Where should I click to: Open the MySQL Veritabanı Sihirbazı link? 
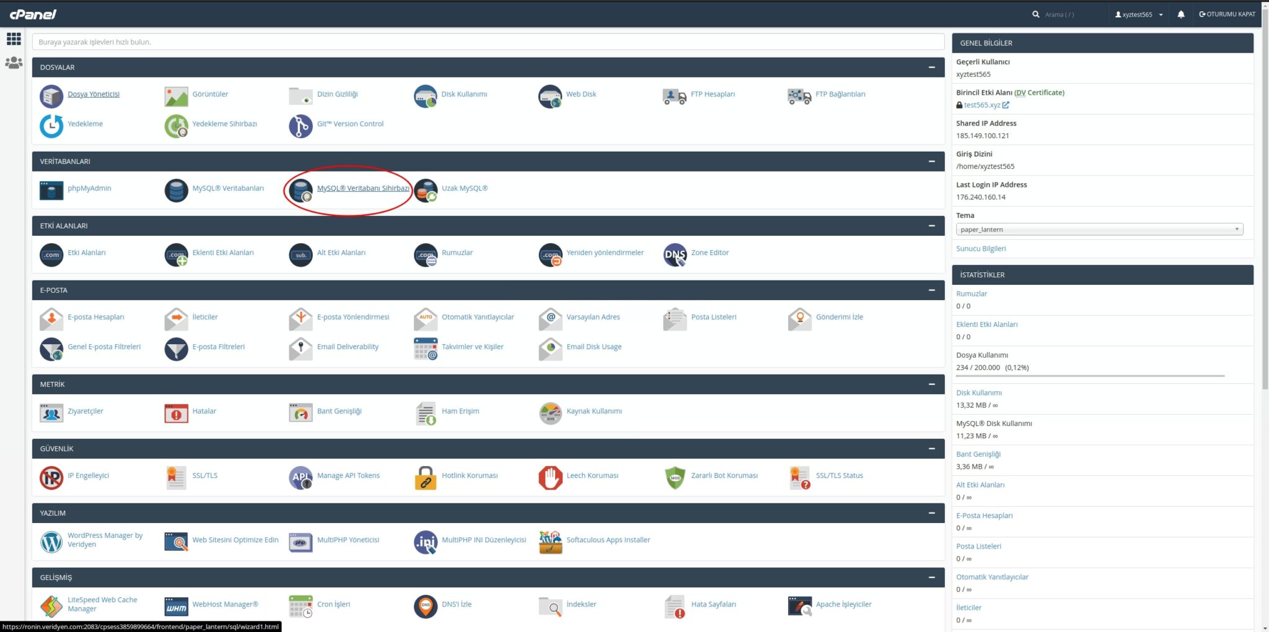363,188
